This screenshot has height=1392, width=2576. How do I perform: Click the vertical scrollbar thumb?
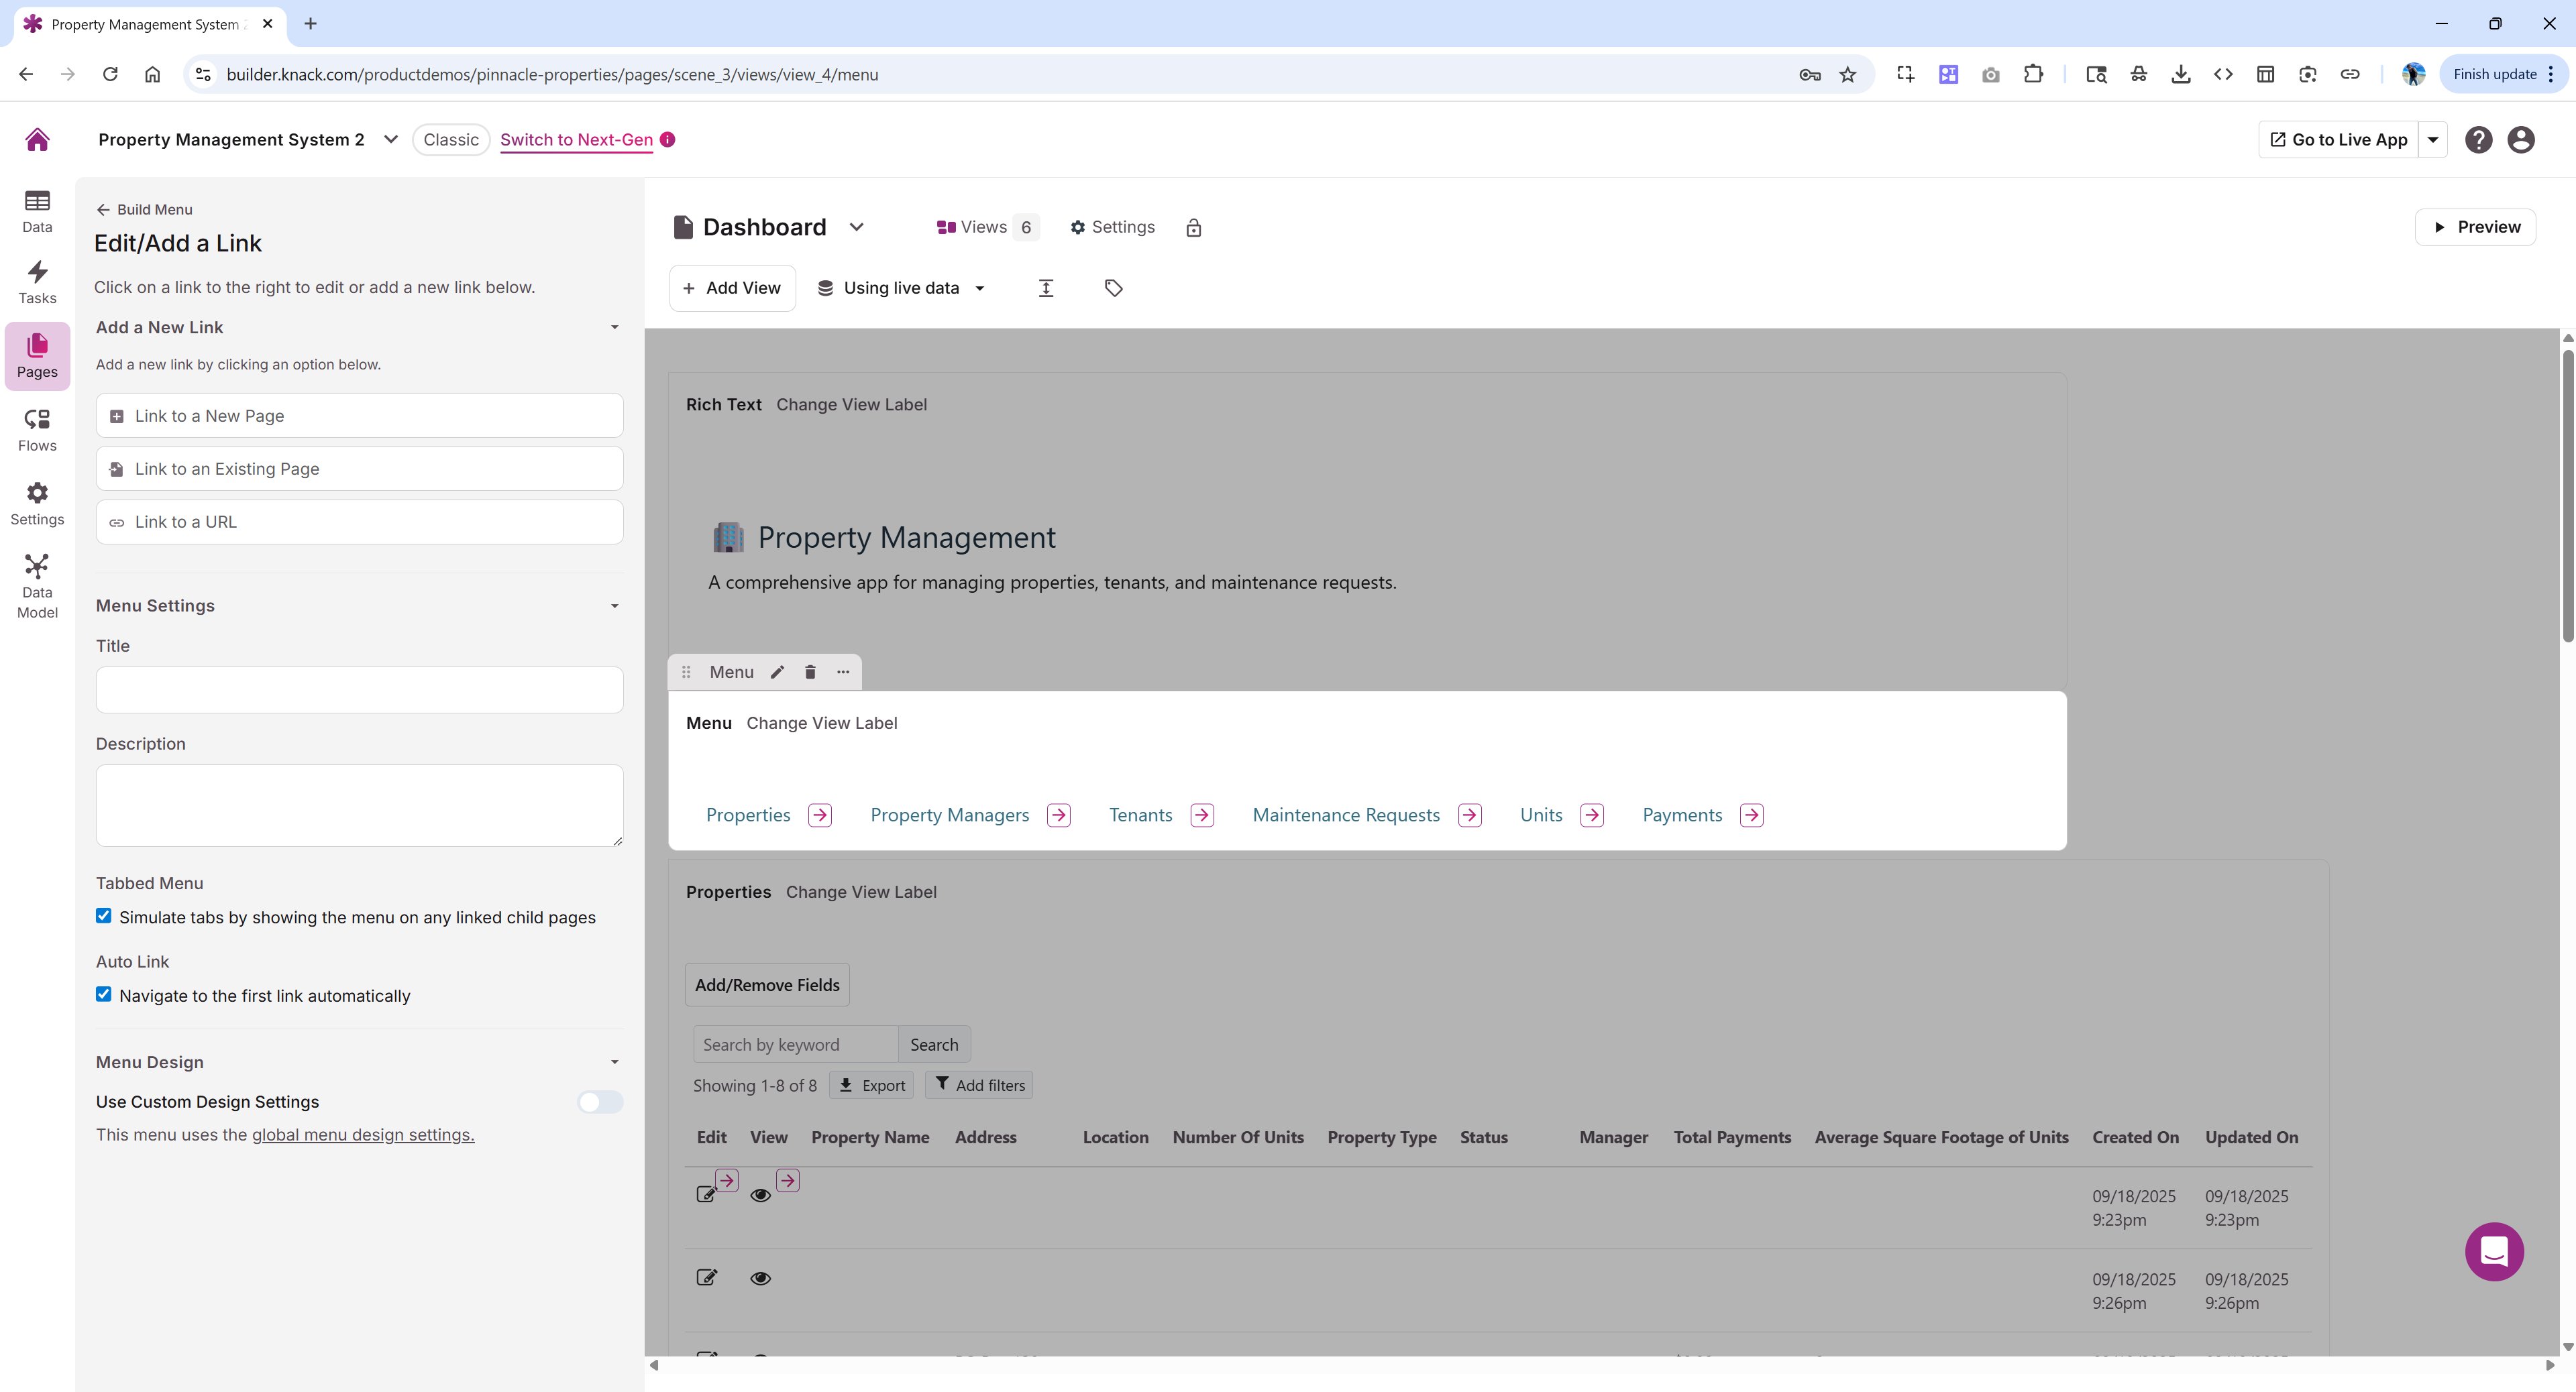pyautogui.click(x=2567, y=495)
